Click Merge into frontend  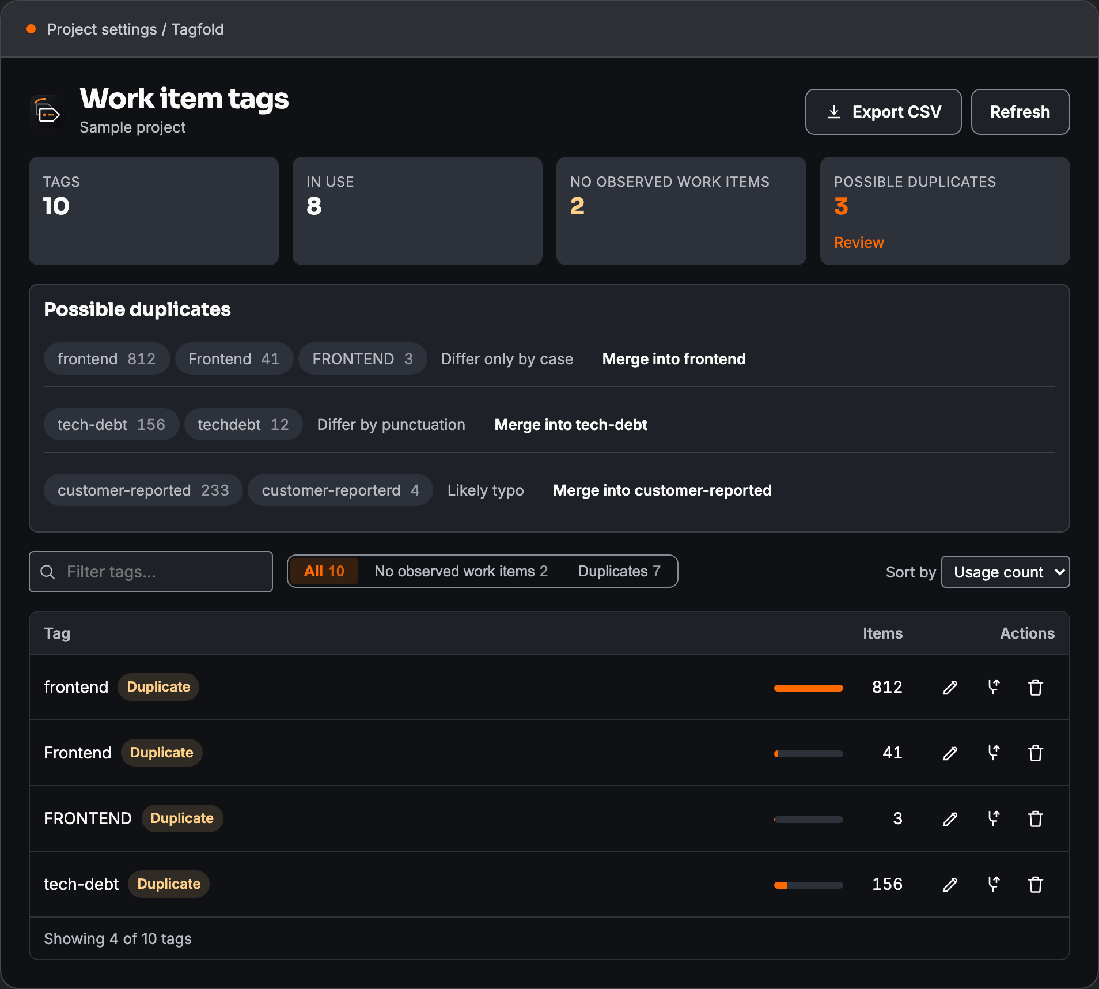pyautogui.click(x=674, y=359)
